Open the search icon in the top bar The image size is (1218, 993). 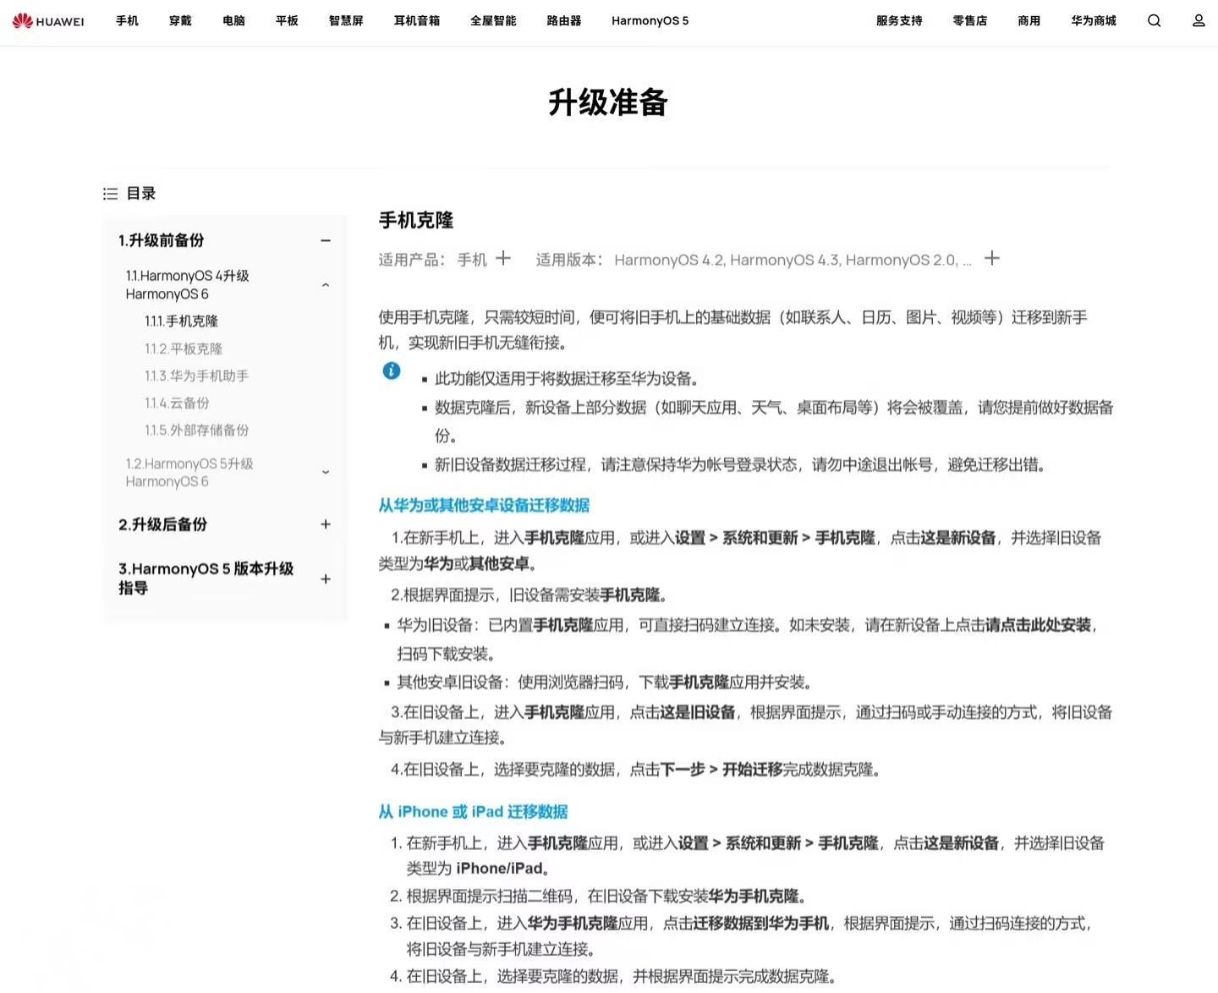(x=1154, y=21)
